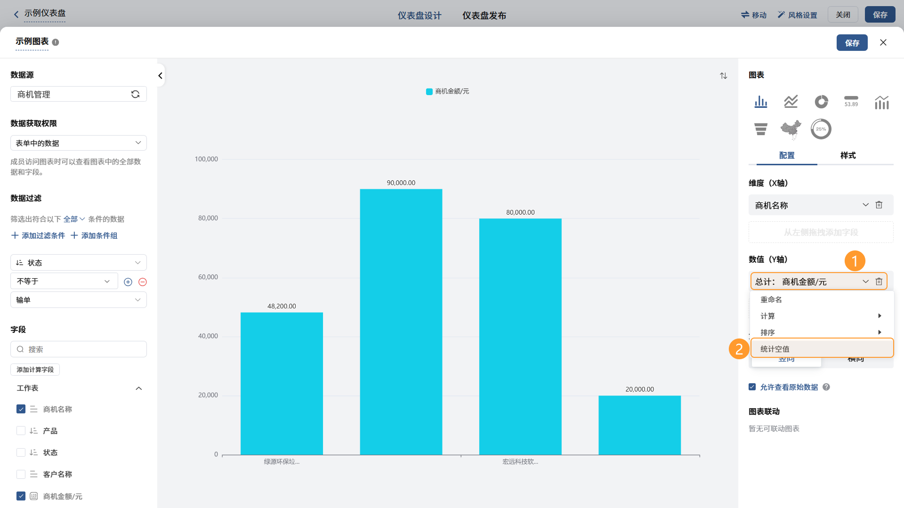The height and width of the screenshot is (508, 904).
Task: Select the bar chart type icon
Action: (x=761, y=102)
